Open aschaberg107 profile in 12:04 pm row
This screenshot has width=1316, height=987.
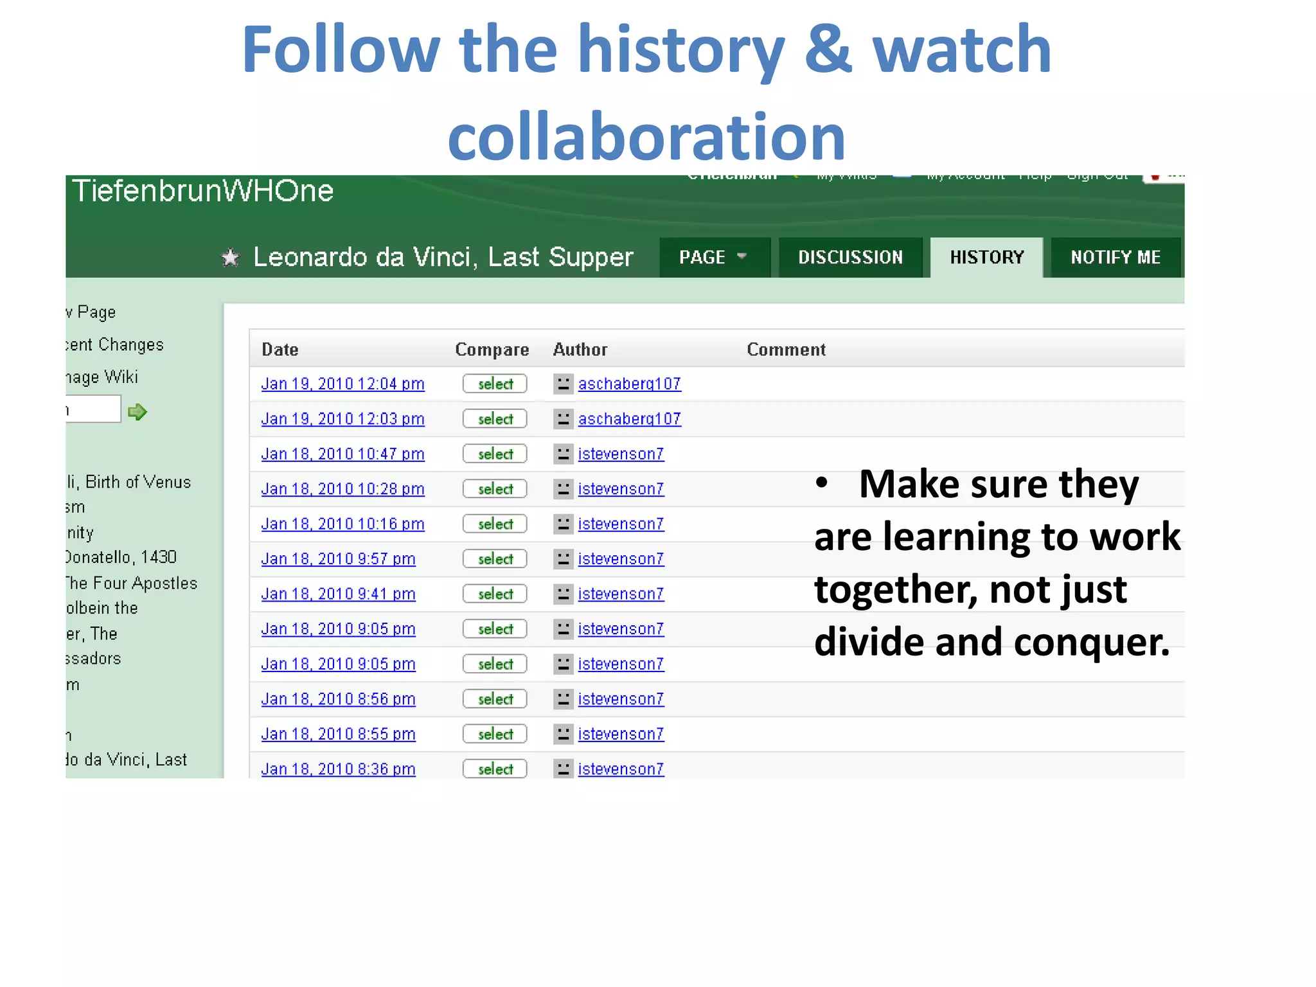click(x=629, y=384)
